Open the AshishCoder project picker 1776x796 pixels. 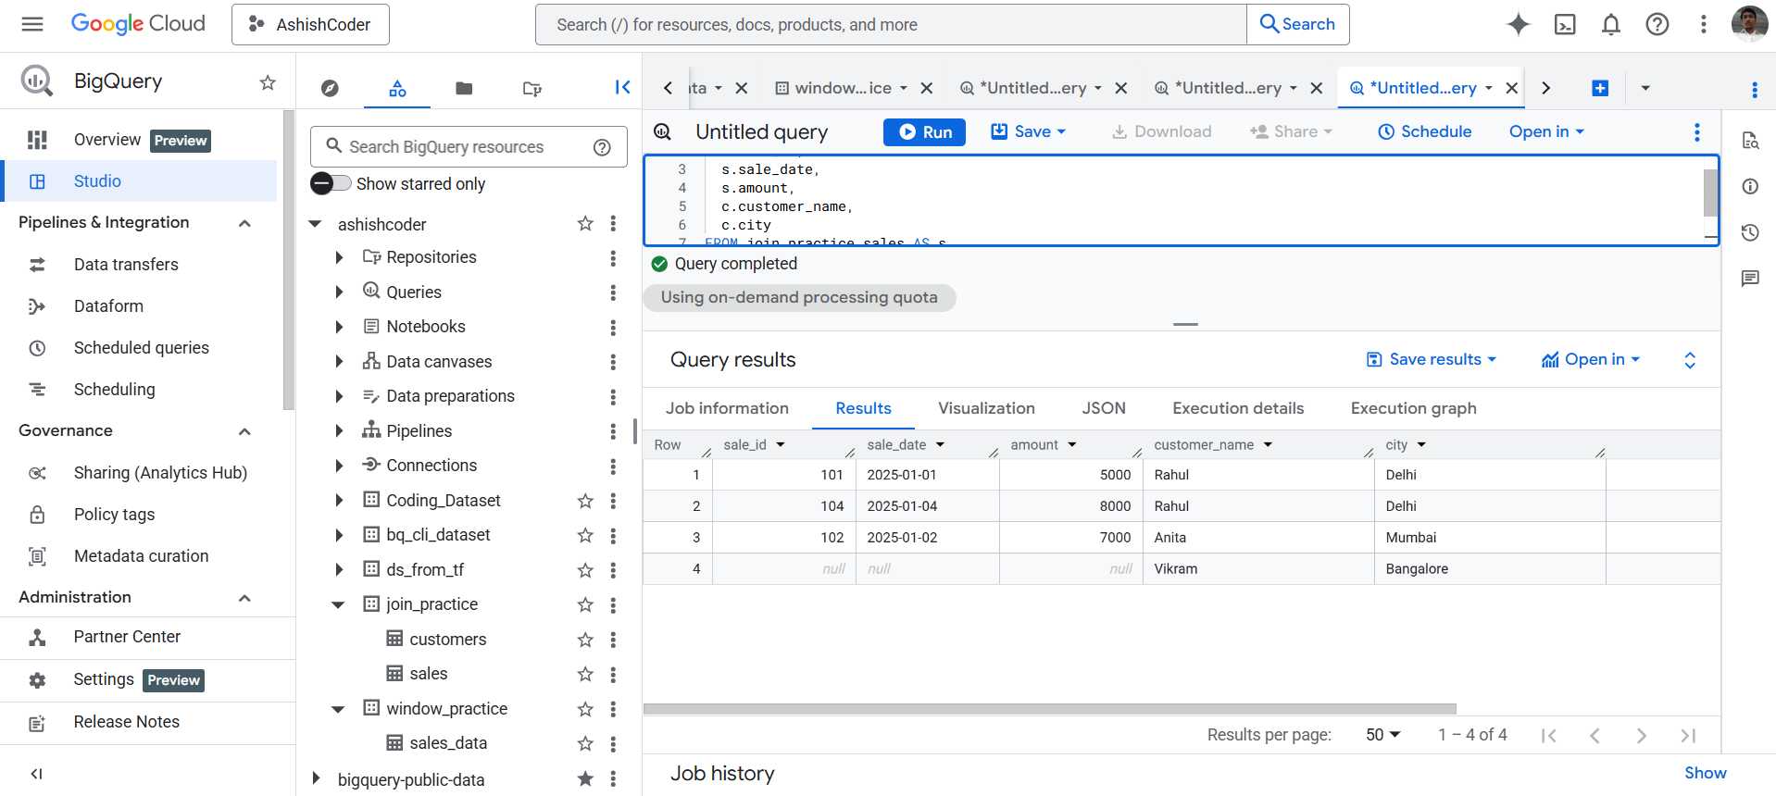click(310, 24)
